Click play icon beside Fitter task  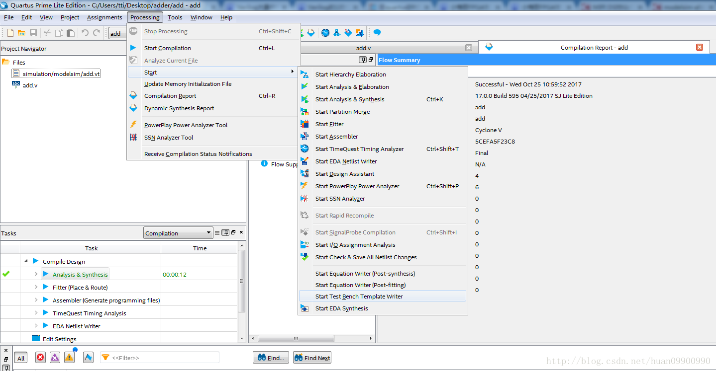[x=46, y=287]
